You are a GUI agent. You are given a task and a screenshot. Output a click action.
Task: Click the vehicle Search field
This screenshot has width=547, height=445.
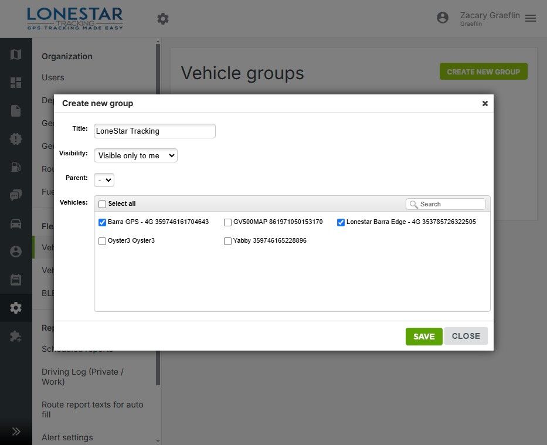[450, 204]
